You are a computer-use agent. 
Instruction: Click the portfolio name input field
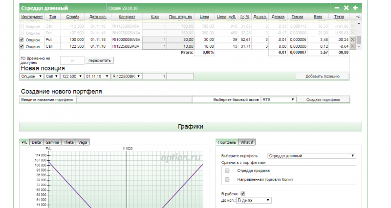[x=134, y=100]
